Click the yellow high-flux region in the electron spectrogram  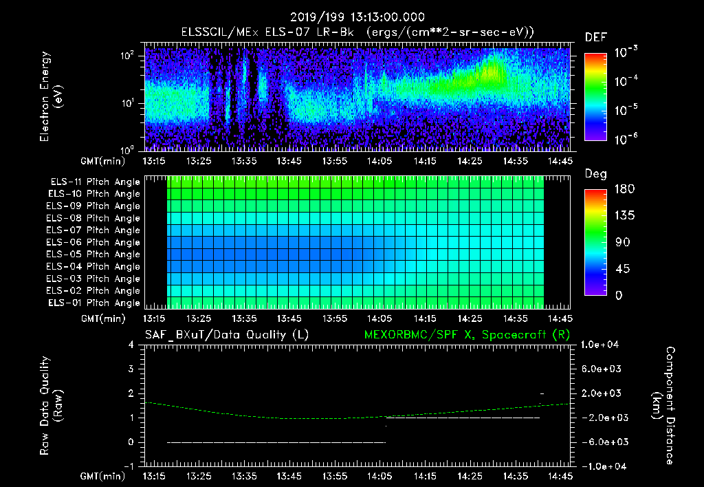(x=491, y=72)
